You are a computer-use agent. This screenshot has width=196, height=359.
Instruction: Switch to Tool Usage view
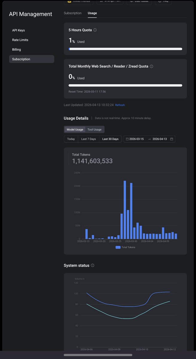[94, 130]
